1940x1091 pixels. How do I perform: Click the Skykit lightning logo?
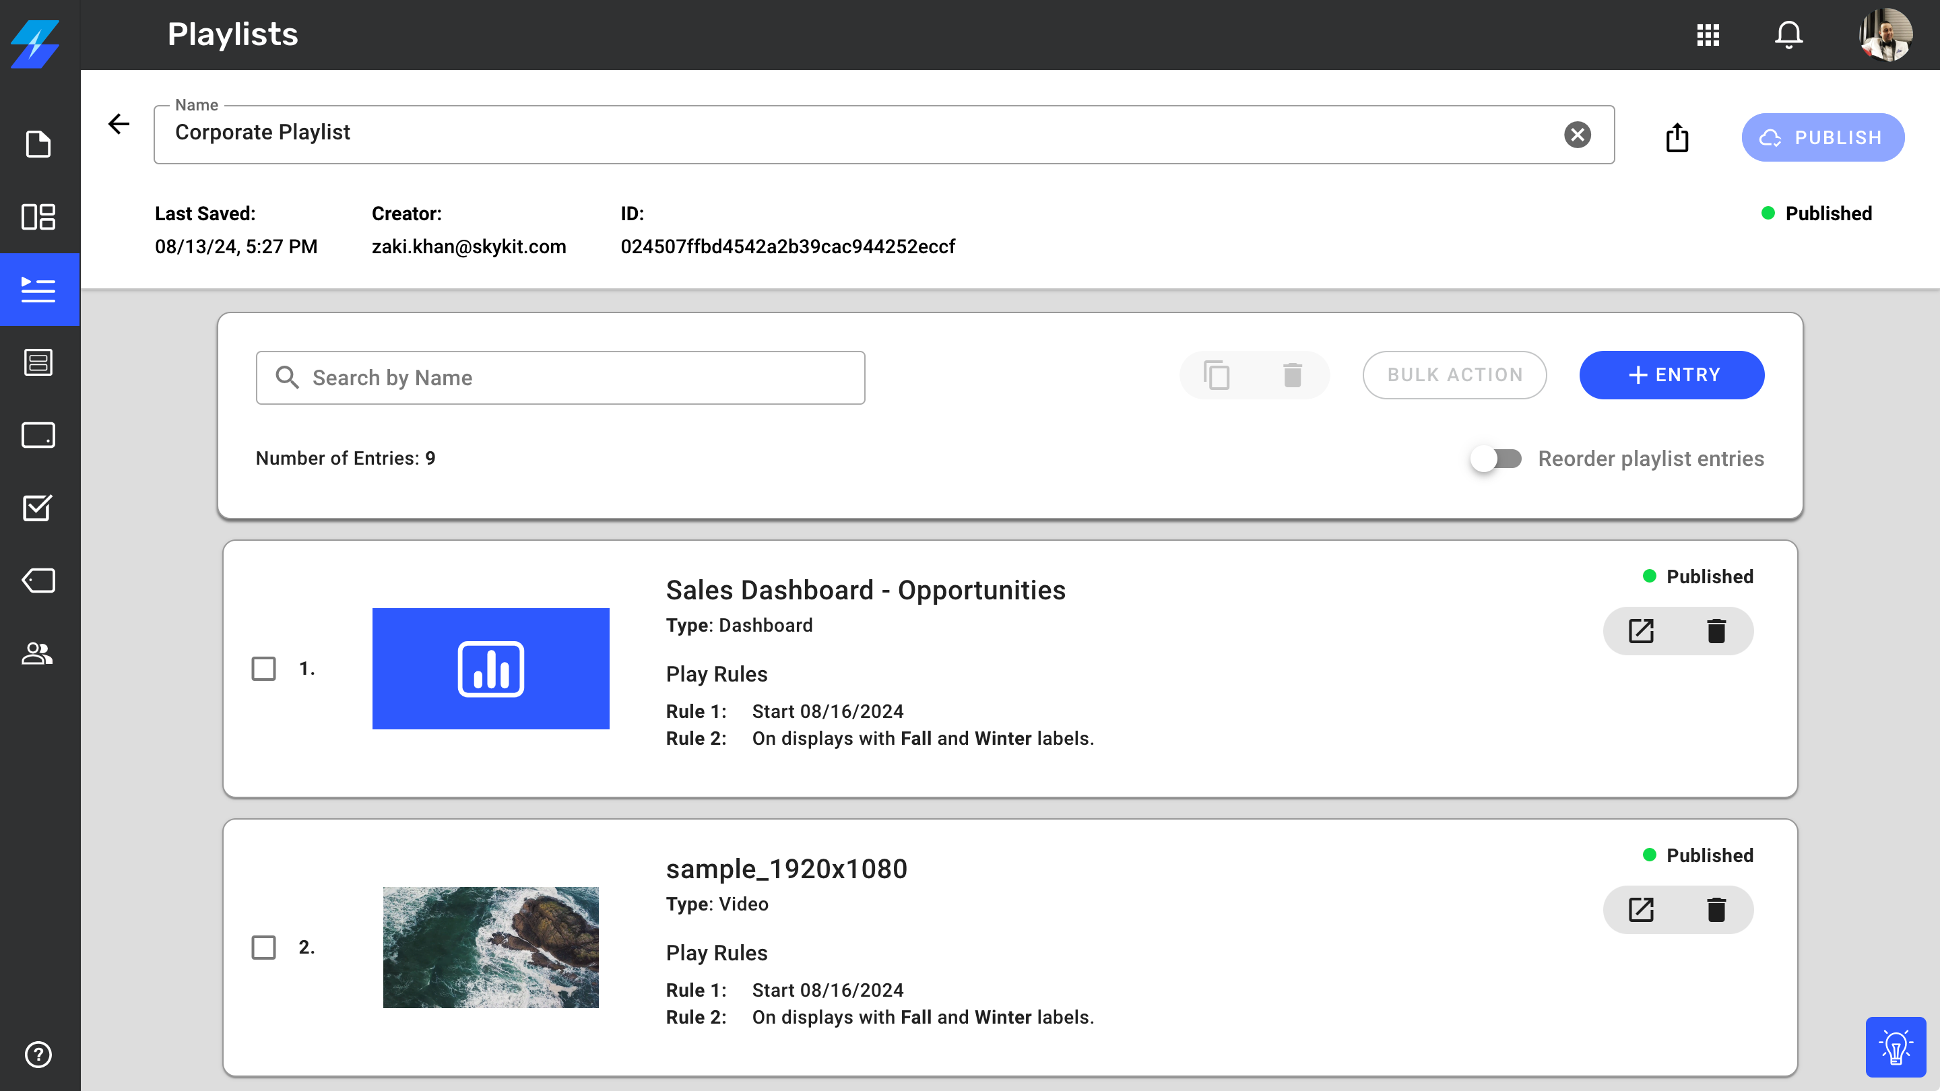tap(36, 44)
